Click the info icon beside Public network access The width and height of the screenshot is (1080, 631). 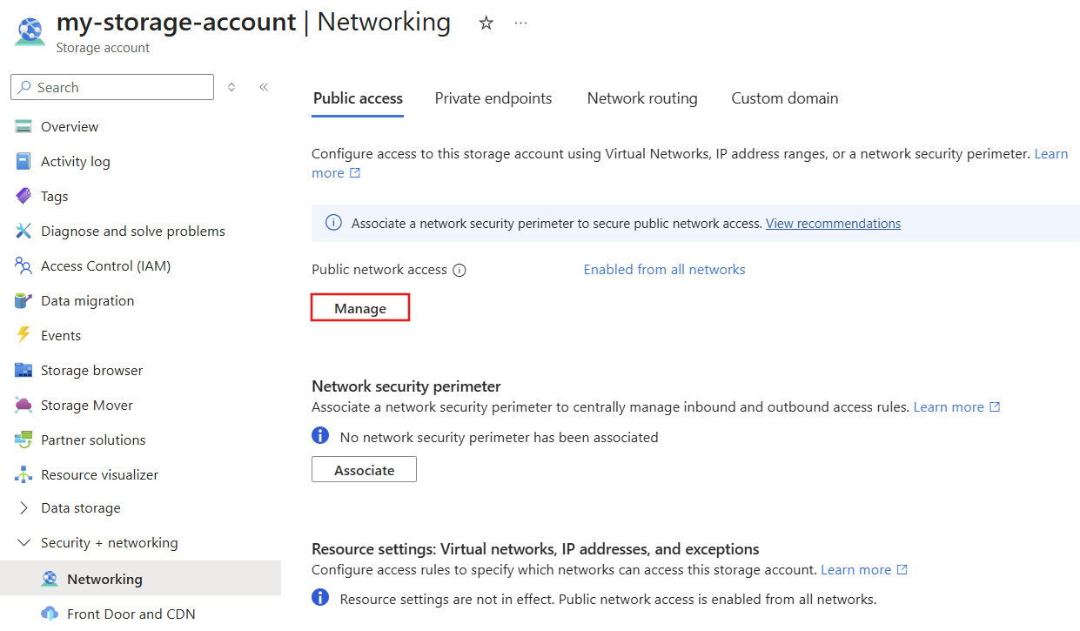point(460,270)
